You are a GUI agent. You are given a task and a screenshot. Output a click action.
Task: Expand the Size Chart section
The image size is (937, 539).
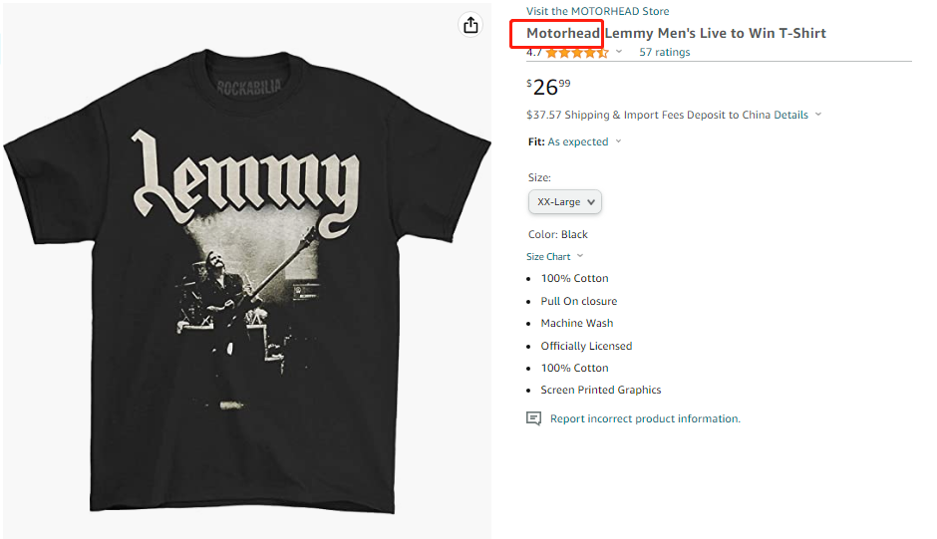555,257
